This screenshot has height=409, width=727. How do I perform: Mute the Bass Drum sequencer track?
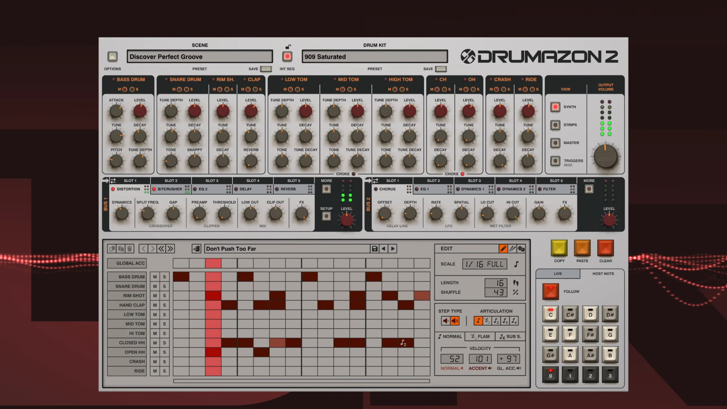coord(154,277)
